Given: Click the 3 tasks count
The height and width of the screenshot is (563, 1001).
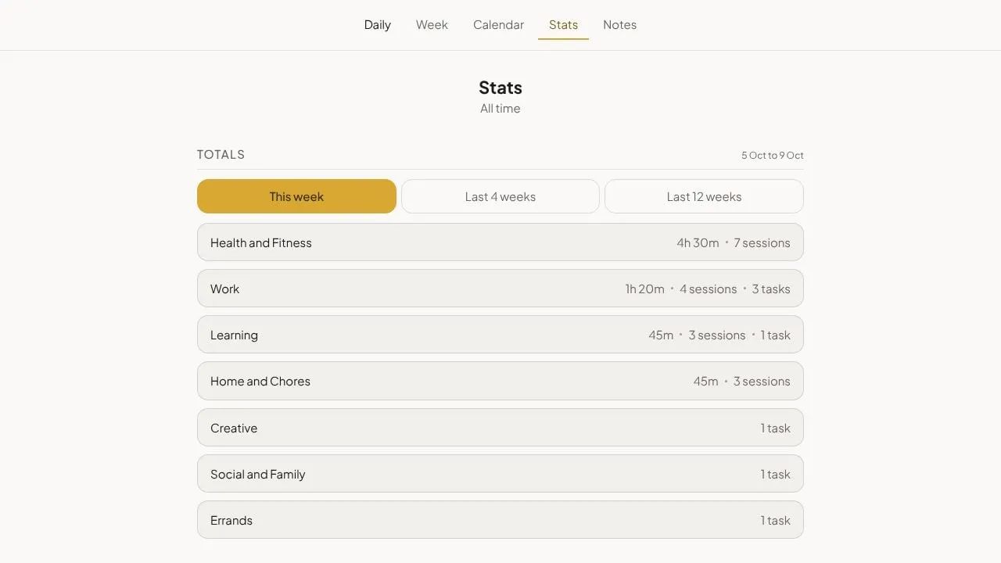Looking at the screenshot, I should [x=771, y=289].
